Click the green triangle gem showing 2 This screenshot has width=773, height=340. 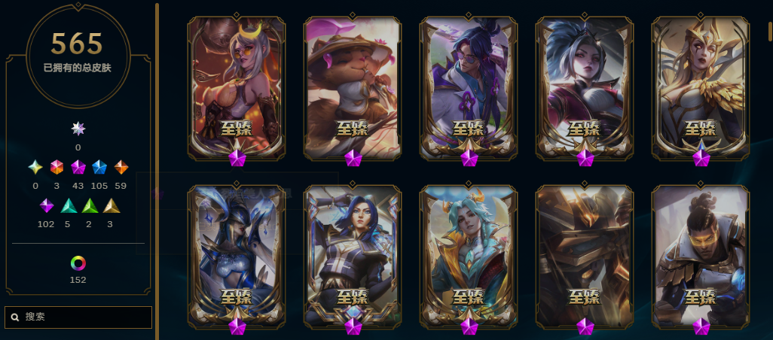[90, 205]
